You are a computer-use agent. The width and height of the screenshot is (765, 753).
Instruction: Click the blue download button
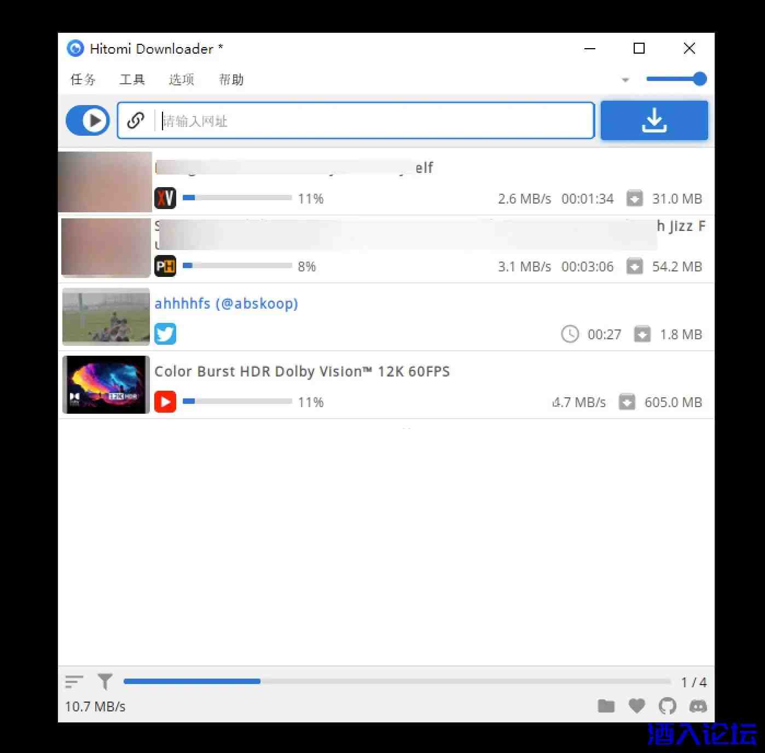[654, 120]
